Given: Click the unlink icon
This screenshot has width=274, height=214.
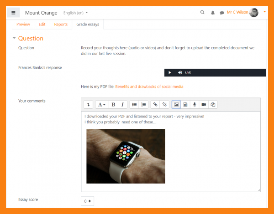Looking at the screenshot, I should 164,104.
